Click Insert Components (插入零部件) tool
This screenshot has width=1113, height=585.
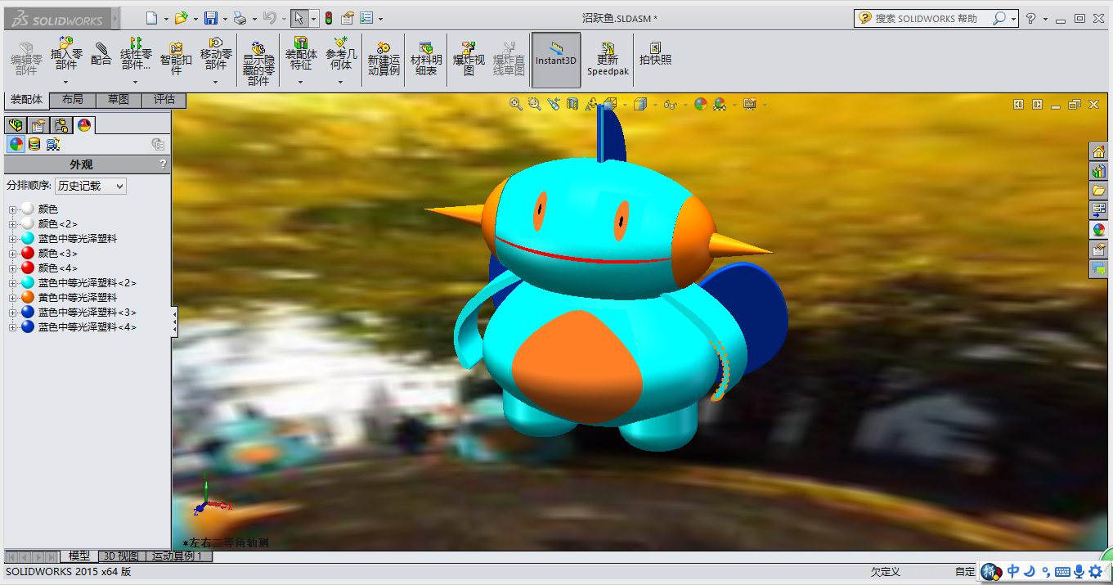[66, 53]
